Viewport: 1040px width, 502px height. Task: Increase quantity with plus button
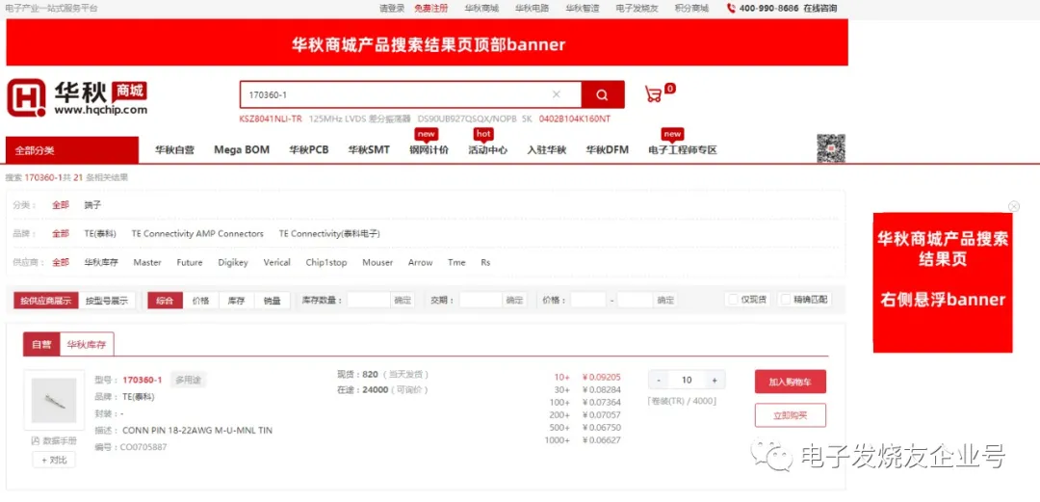pyautogui.click(x=715, y=380)
